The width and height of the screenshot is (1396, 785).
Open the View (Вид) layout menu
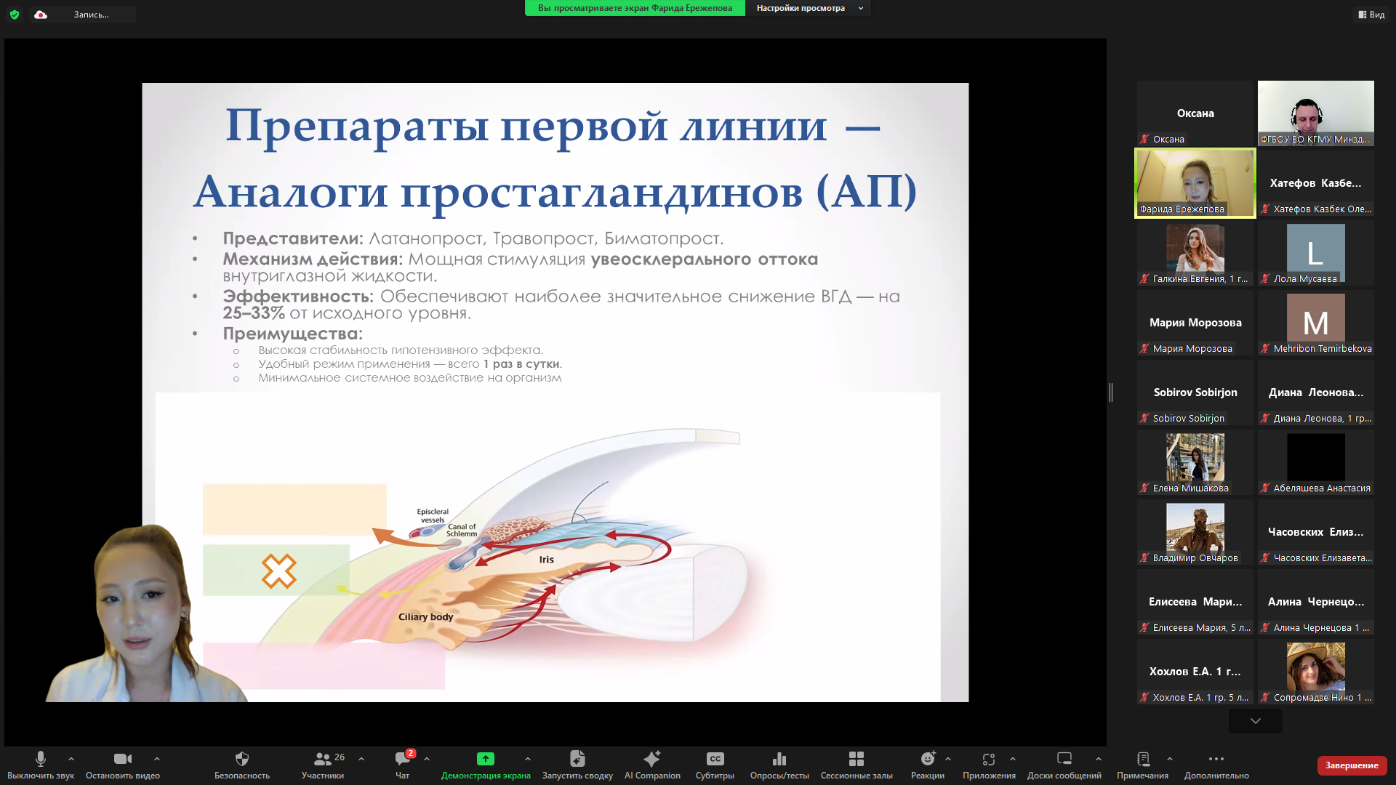click(x=1371, y=15)
